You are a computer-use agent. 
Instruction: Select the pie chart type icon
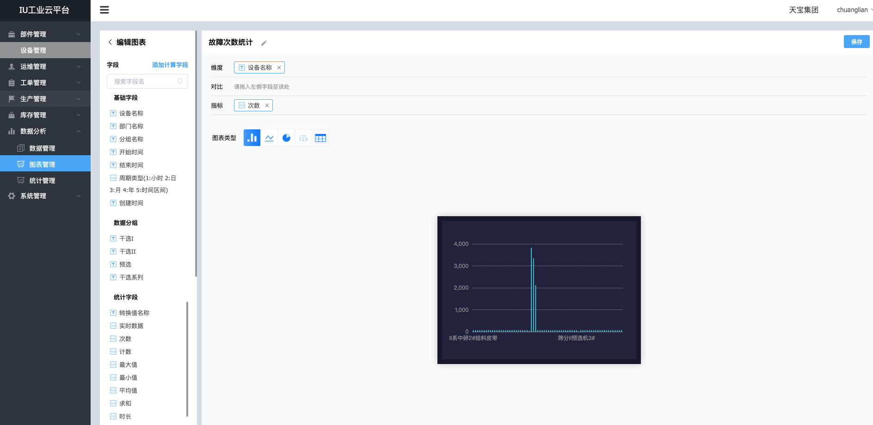286,138
